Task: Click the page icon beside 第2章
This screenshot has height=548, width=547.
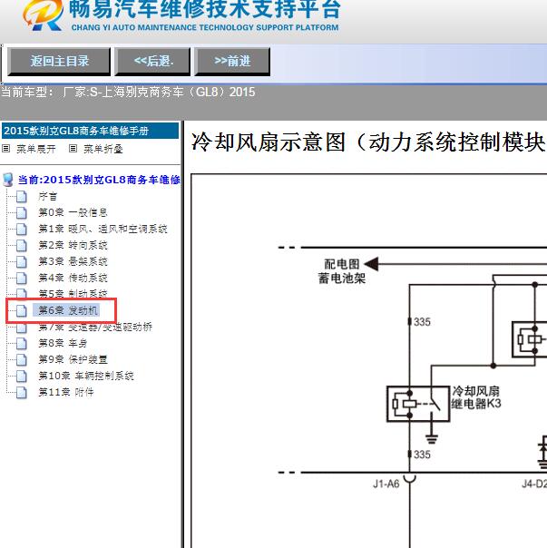Action: click(22, 245)
